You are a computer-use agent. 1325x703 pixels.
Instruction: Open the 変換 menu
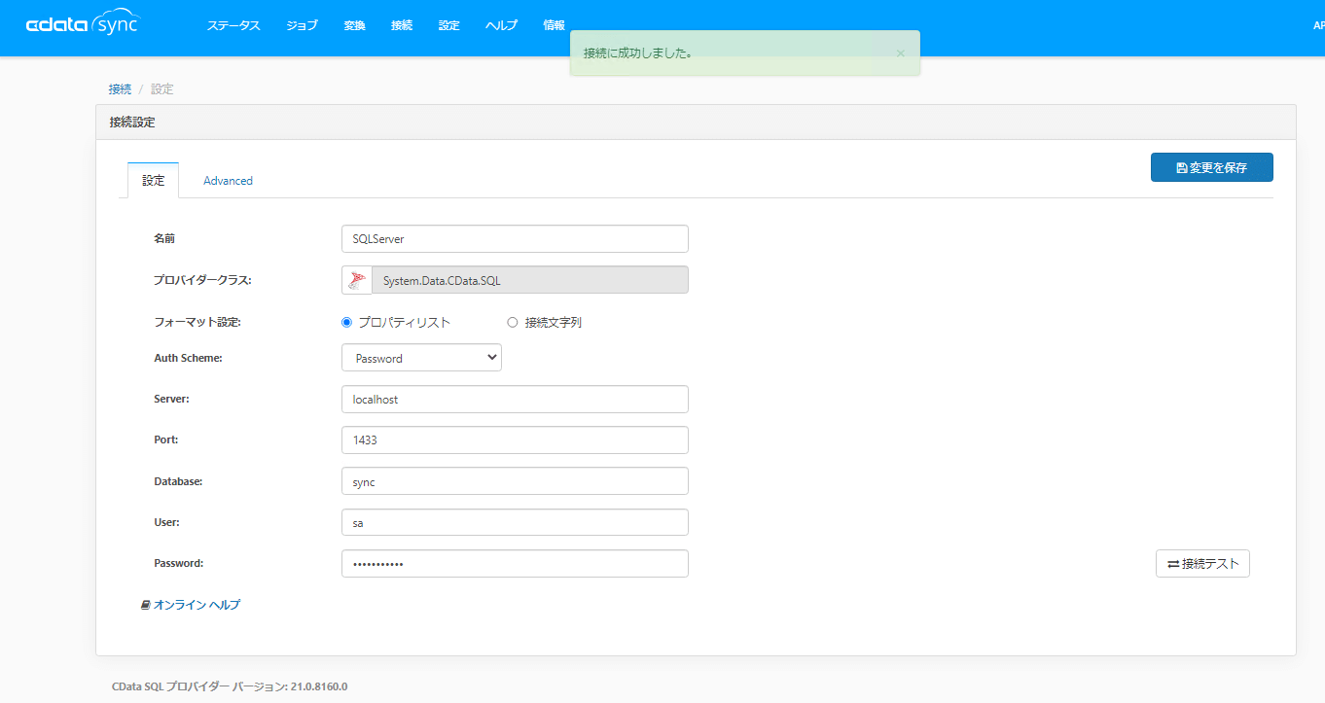tap(354, 26)
